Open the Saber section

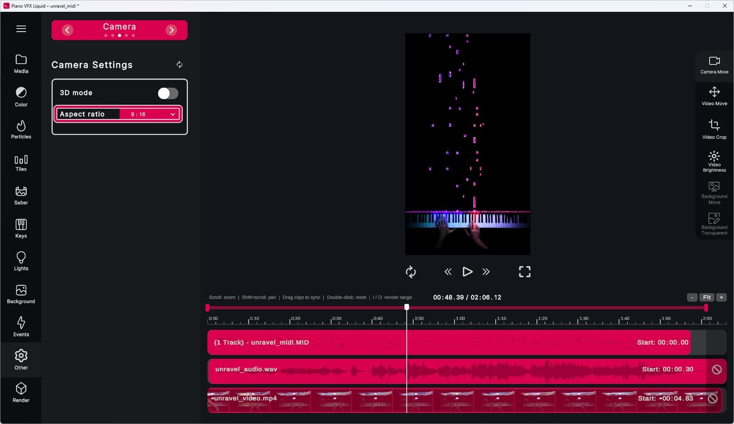tap(21, 196)
